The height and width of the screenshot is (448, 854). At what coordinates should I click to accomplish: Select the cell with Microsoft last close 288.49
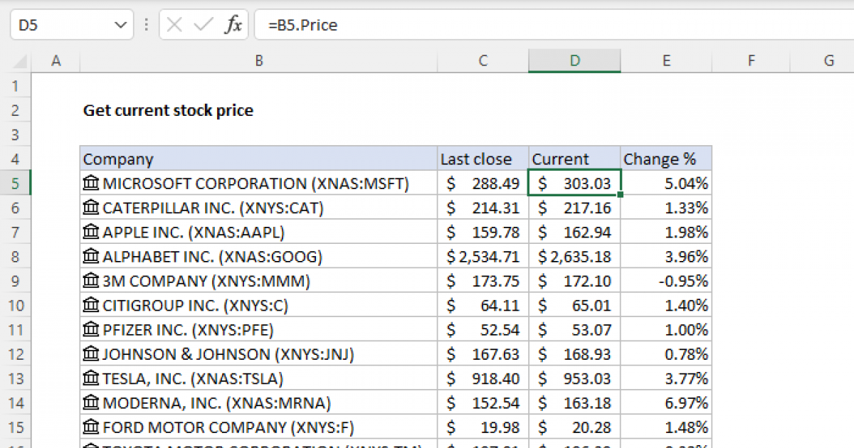pyautogui.click(x=483, y=183)
